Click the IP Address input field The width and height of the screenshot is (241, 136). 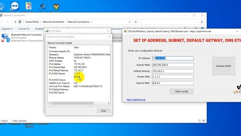pos(173,58)
